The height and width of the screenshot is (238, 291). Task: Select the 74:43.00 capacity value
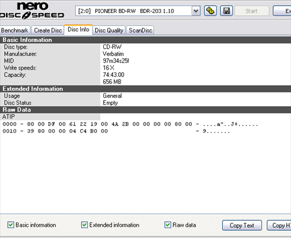coord(113,75)
